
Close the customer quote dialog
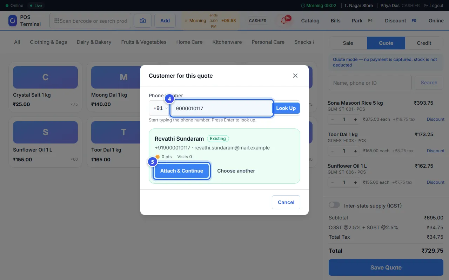[295, 76]
